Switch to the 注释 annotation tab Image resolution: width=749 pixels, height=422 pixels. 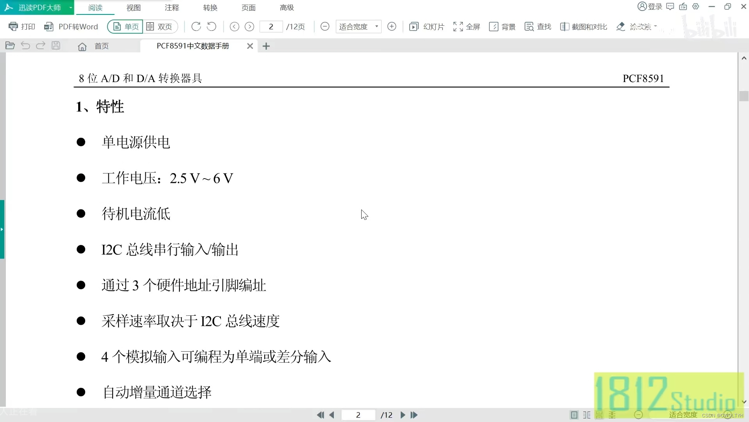point(171,7)
